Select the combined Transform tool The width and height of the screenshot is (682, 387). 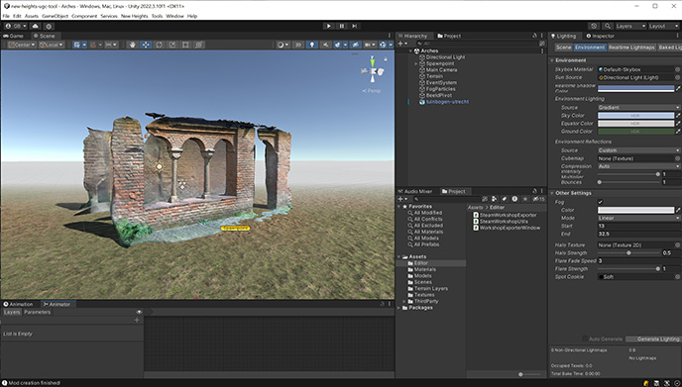pos(199,45)
